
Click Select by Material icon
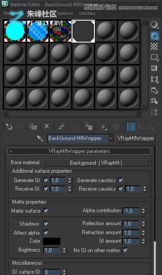[x=154, y=101]
